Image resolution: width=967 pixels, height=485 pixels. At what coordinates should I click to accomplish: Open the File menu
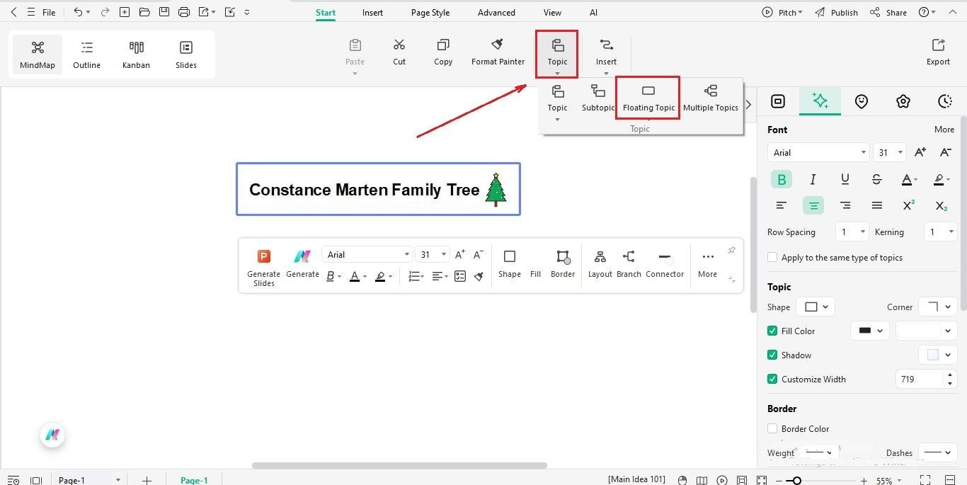[48, 13]
